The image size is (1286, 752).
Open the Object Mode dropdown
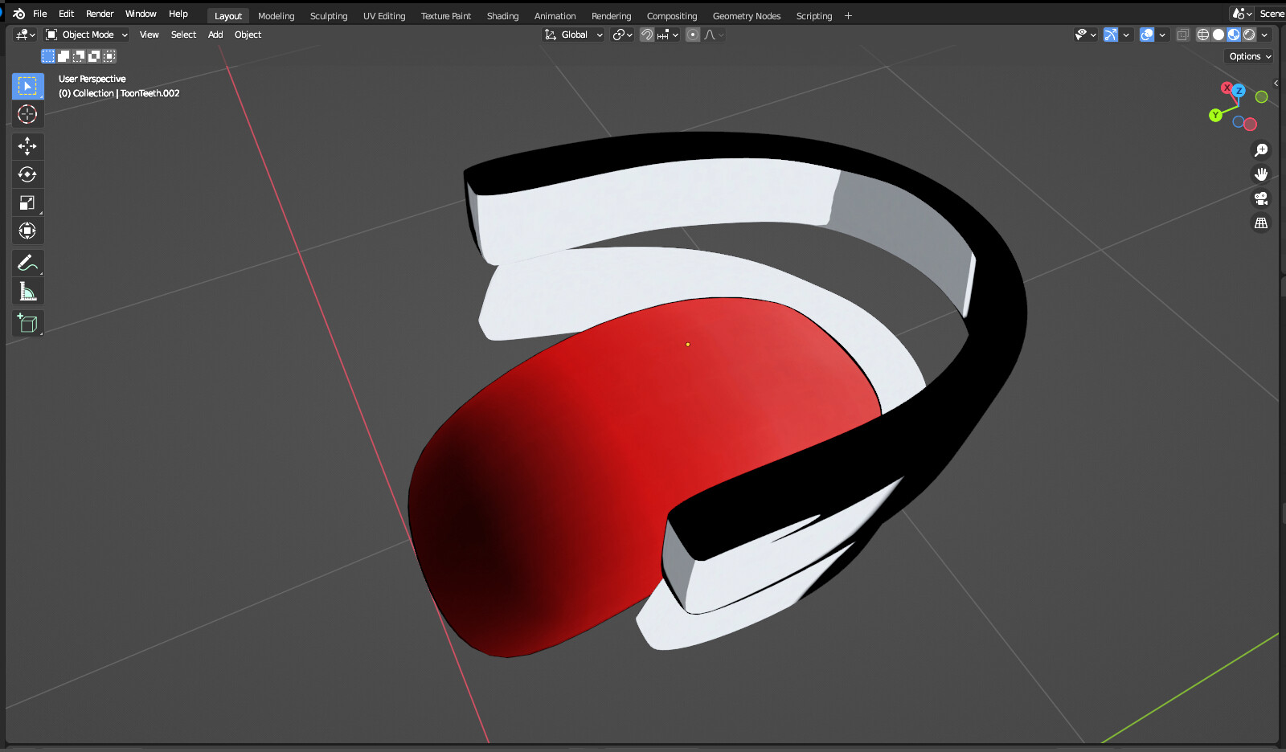click(x=87, y=35)
